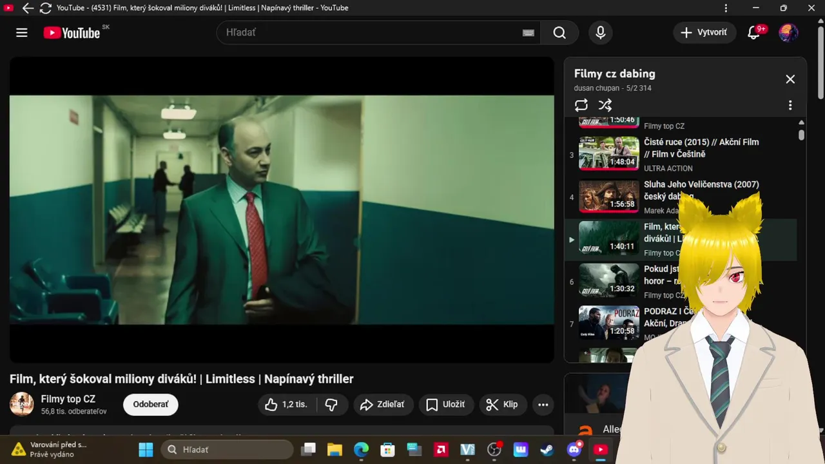Like the video (1,2 tis.)
Viewport: 825px width, 464px height.
tap(287, 405)
